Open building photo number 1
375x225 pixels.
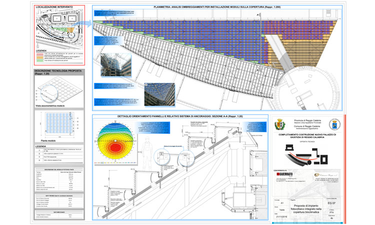pos(116,65)
